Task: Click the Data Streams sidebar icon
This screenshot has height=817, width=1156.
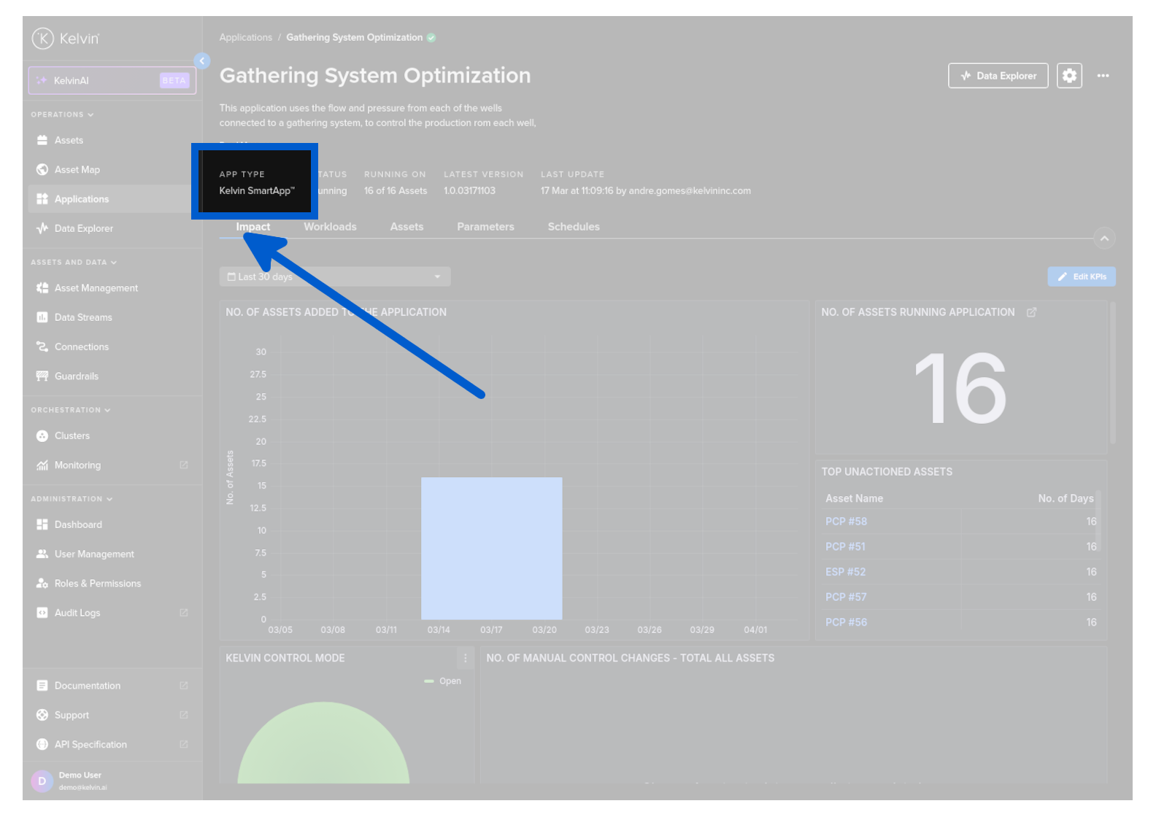Action: (x=42, y=317)
